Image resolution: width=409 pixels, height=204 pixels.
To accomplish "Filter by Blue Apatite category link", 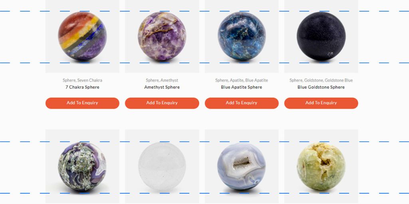I will click(256, 80).
